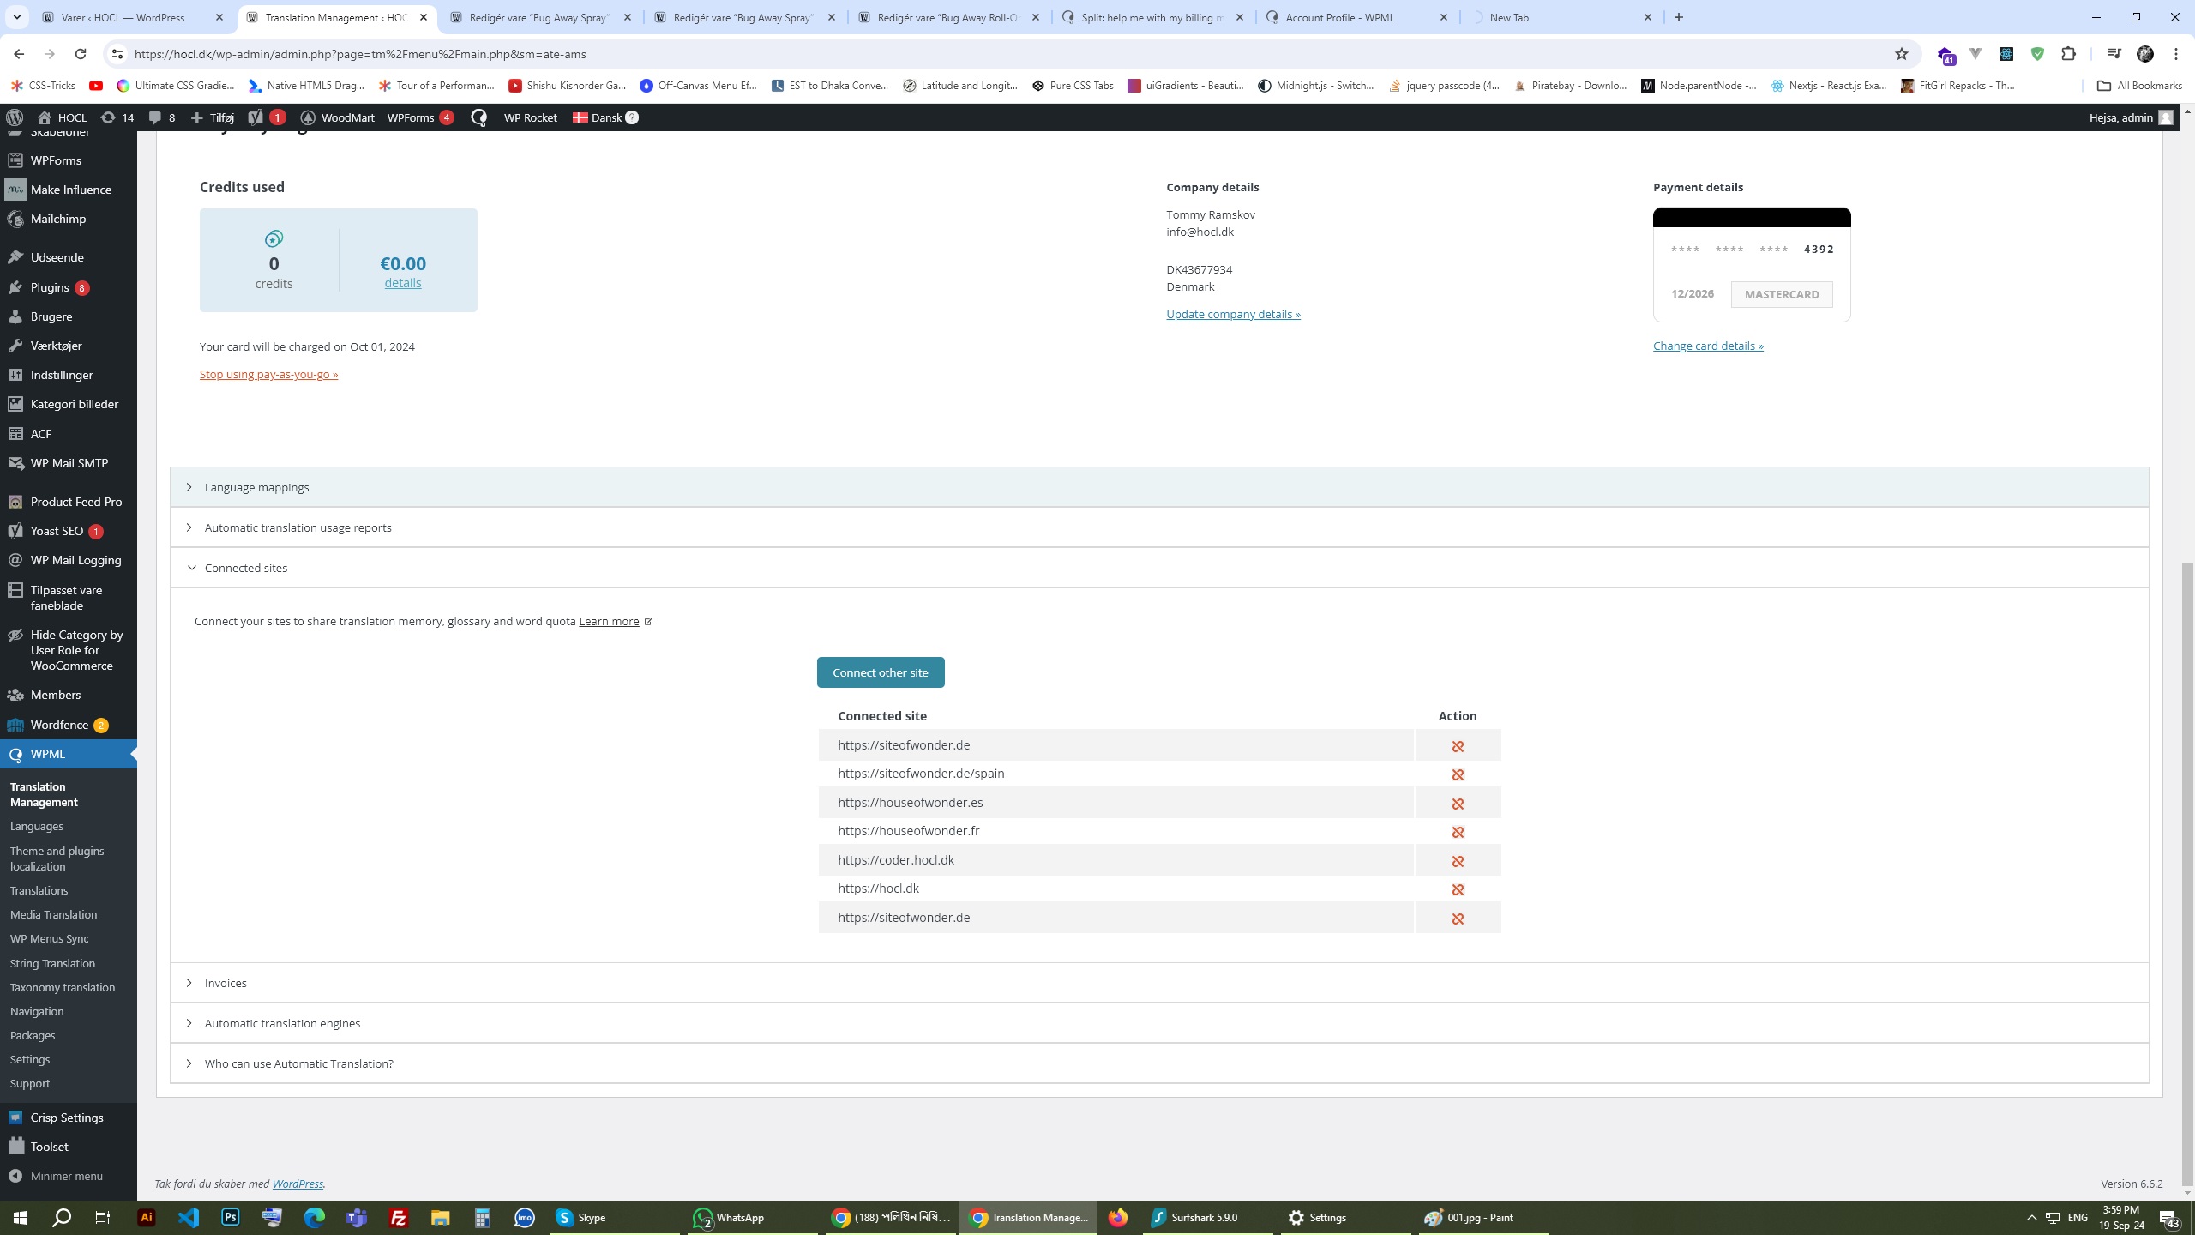Click Stop using pay-as-you-go link
The height and width of the screenshot is (1235, 2195).
click(x=268, y=374)
